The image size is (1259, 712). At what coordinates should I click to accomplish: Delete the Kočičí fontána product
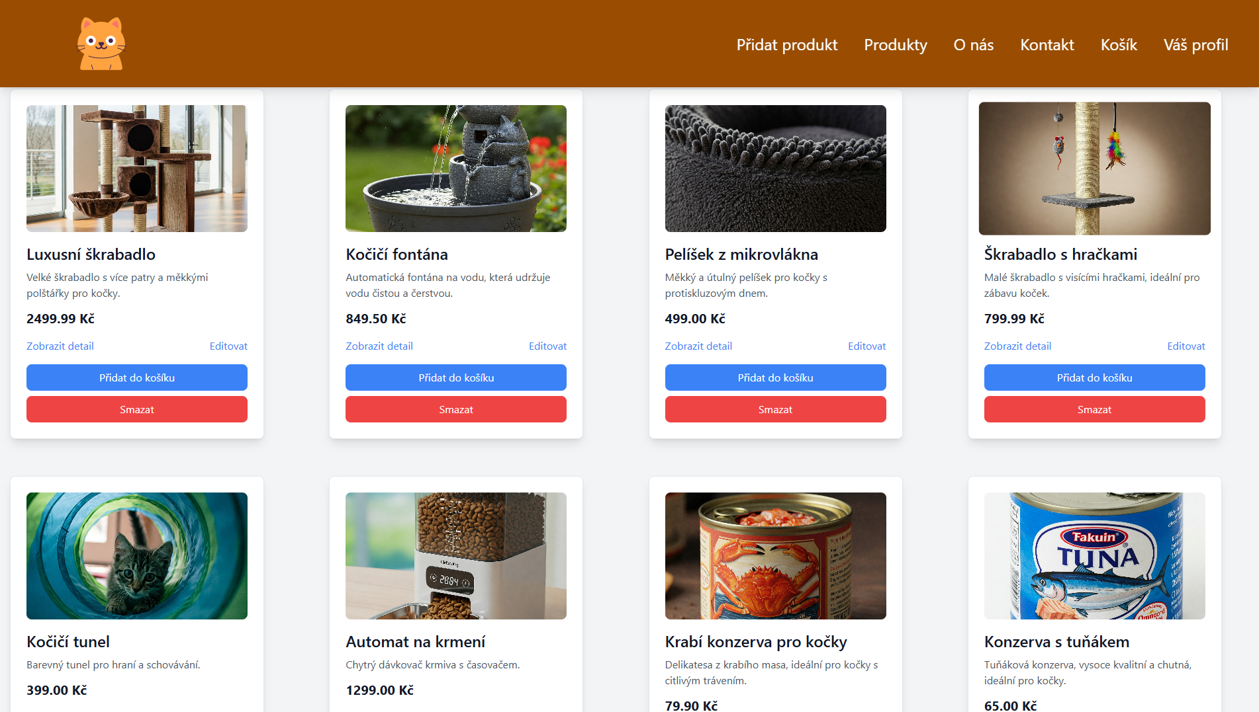click(456, 409)
